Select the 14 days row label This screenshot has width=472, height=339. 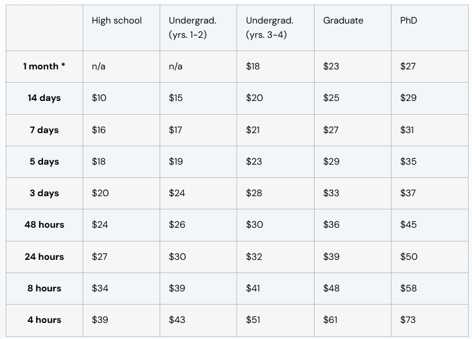click(44, 98)
